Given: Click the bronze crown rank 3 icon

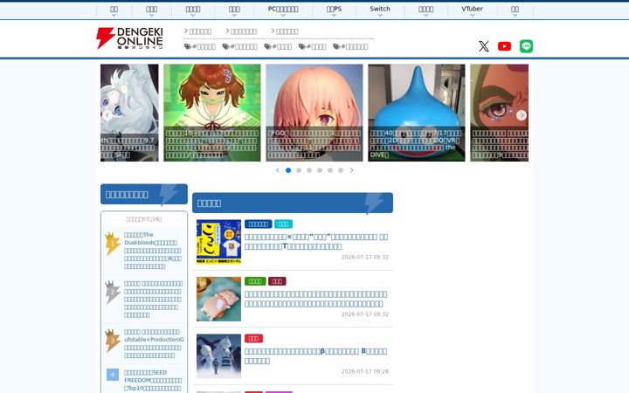Looking at the screenshot, I should click(x=113, y=341).
